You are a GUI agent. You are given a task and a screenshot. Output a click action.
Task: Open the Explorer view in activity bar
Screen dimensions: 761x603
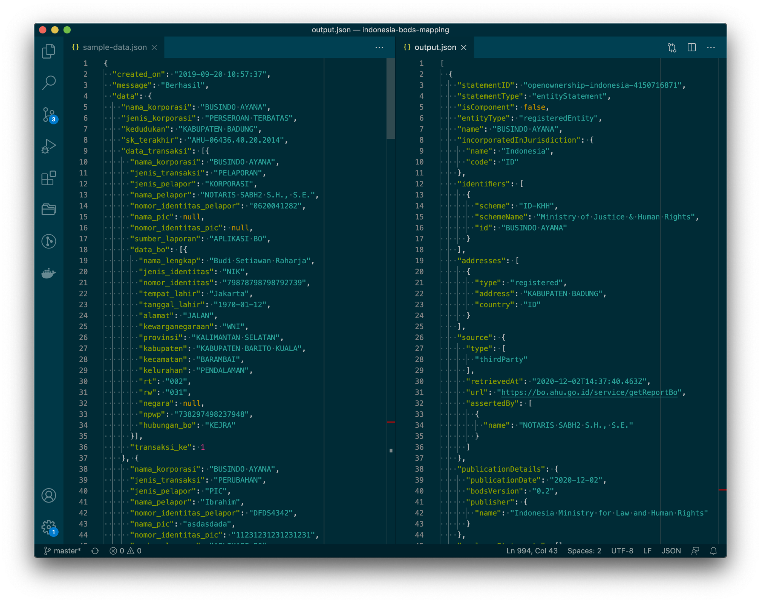[49, 51]
